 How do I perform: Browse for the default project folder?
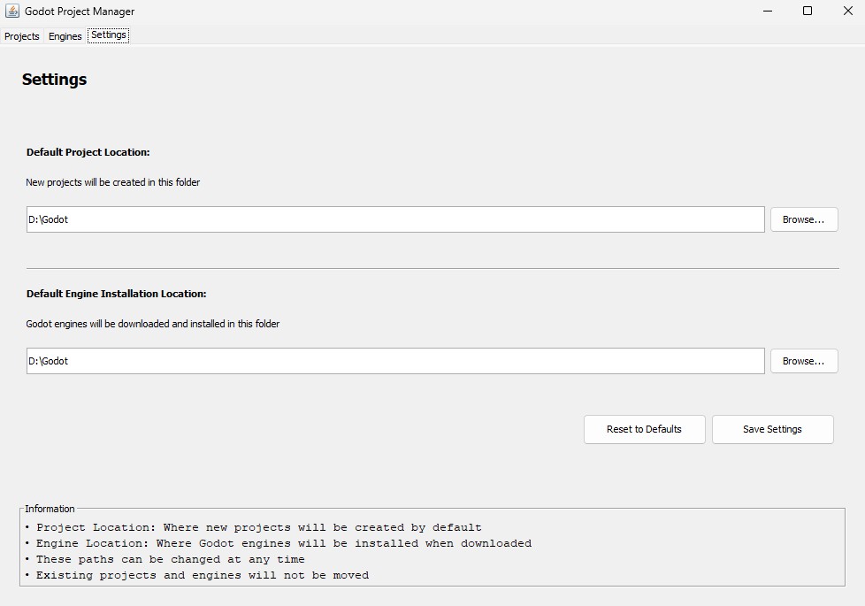tap(804, 219)
